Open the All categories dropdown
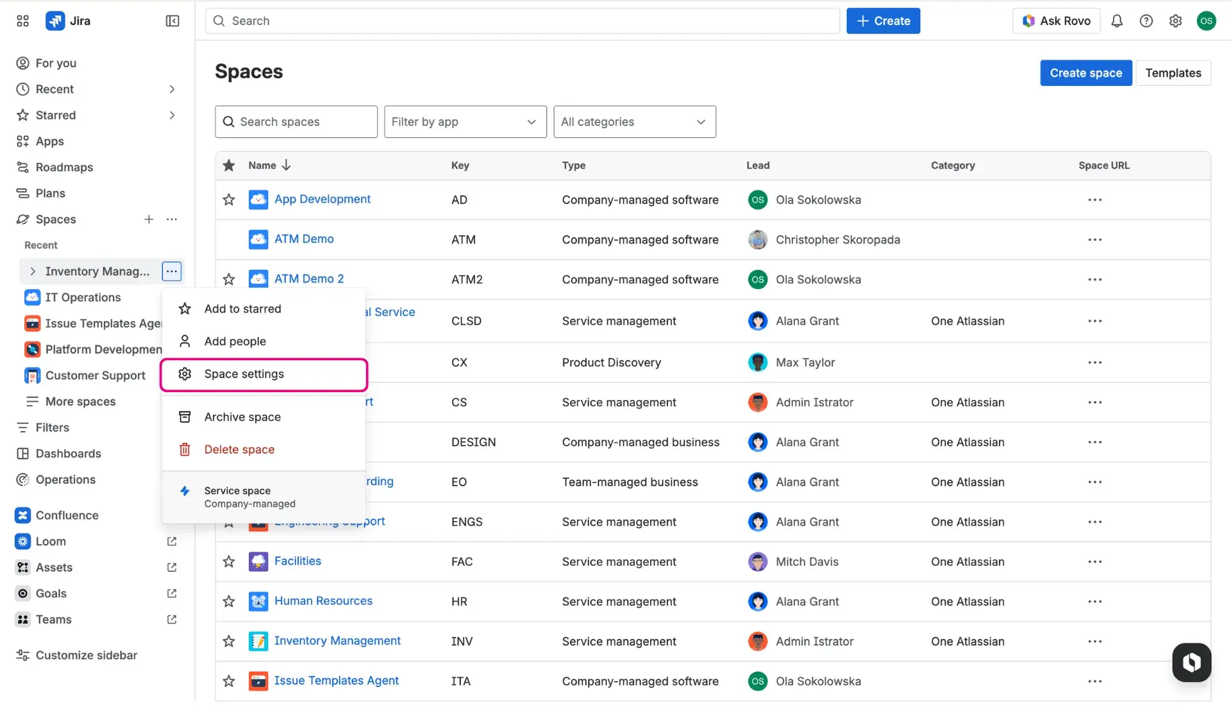 [x=634, y=122]
